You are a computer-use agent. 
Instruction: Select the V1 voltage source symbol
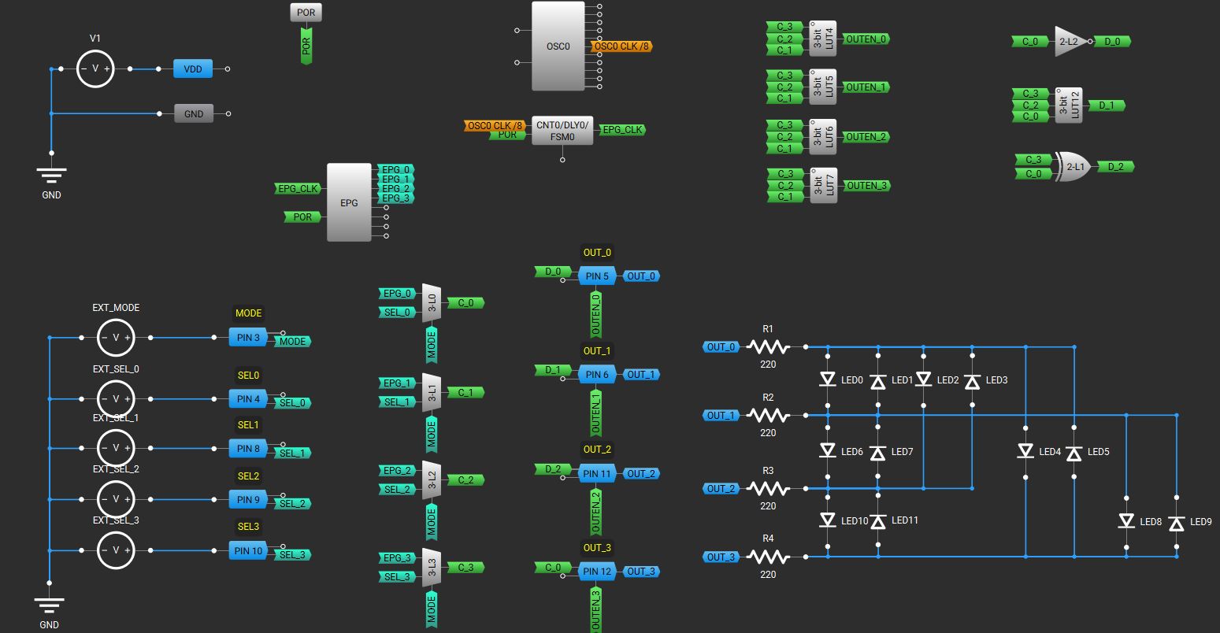point(95,69)
